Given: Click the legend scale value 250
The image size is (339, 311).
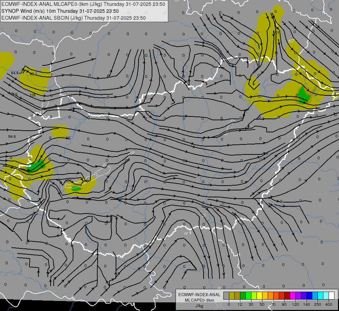Looking at the screenshot, I should 318,304.
